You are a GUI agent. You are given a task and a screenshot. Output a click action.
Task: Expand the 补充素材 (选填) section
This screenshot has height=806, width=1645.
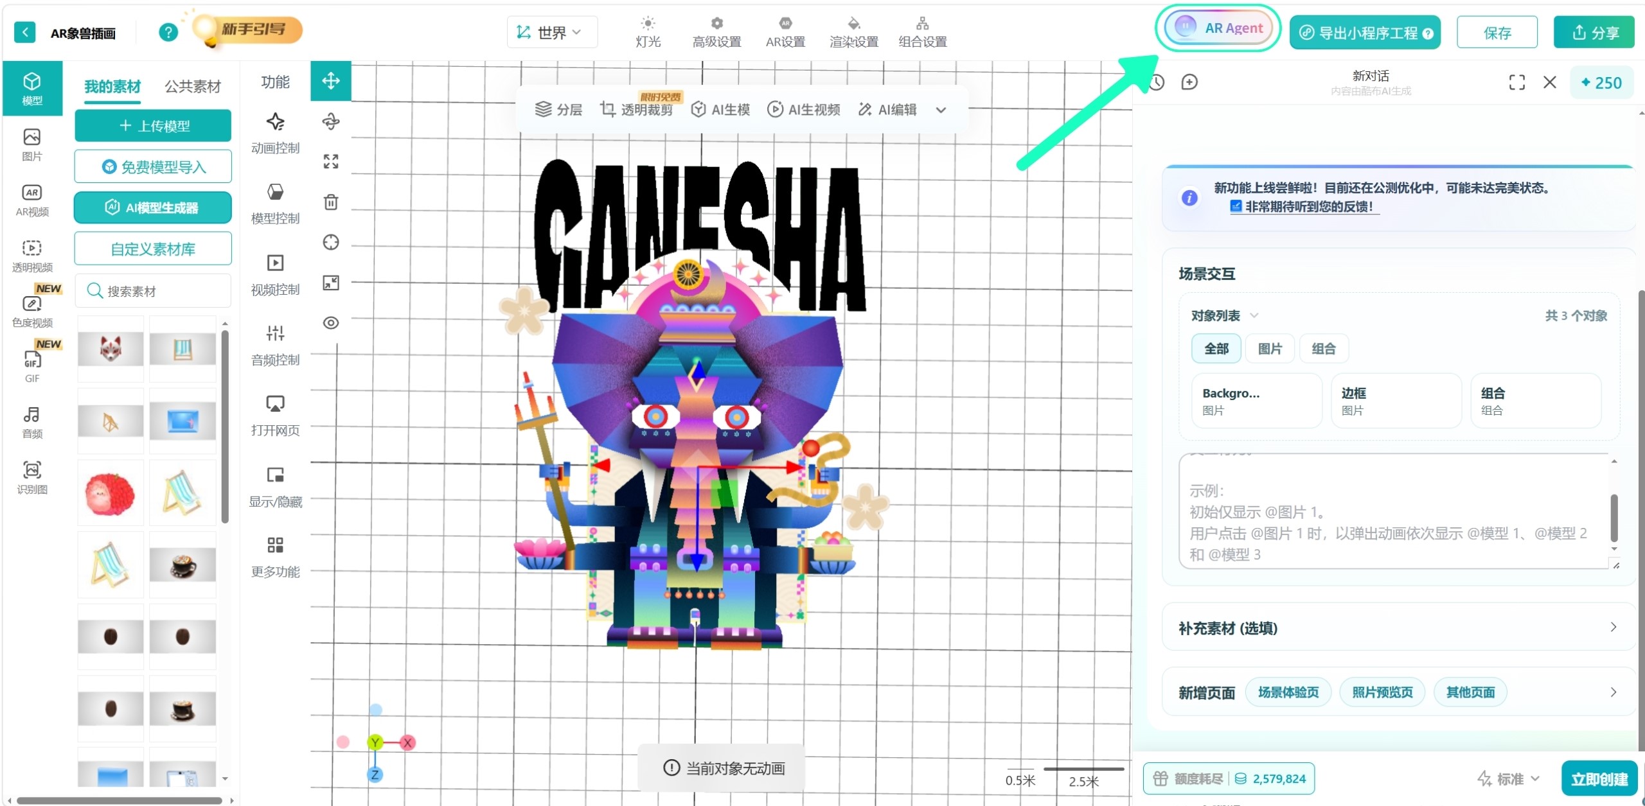point(1398,627)
